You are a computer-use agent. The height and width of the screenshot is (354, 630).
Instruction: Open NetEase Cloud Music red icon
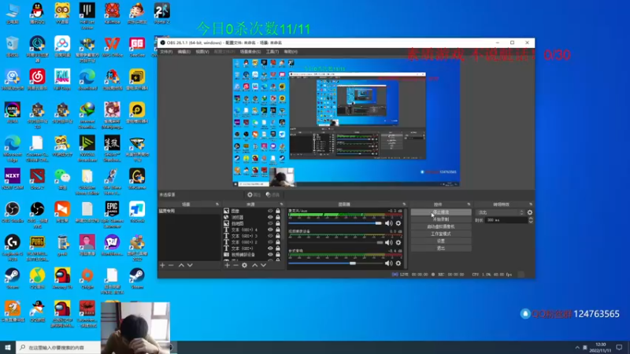click(x=37, y=79)
